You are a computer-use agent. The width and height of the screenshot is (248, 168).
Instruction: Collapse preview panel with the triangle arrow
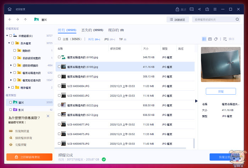coord(196,101)
